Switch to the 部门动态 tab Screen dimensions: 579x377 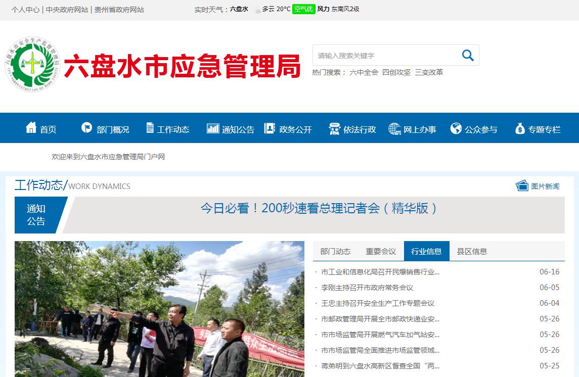click(335, 251)
